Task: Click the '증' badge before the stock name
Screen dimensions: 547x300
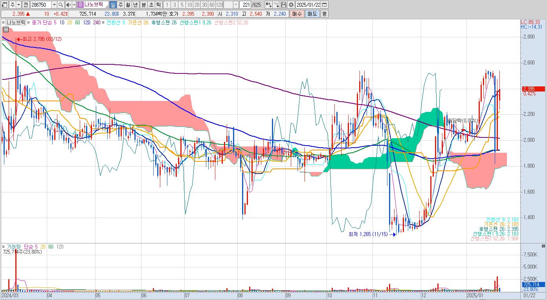Action: [x=80, y=5]
